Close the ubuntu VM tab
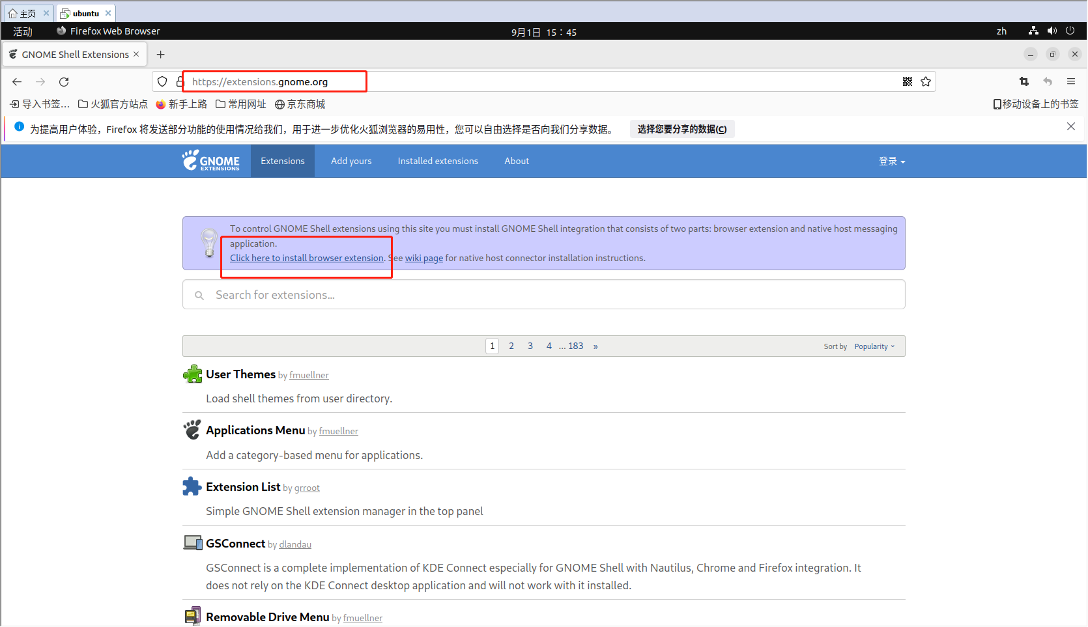Viewport: 1088px width, 627px height. [x=108, y=13]
